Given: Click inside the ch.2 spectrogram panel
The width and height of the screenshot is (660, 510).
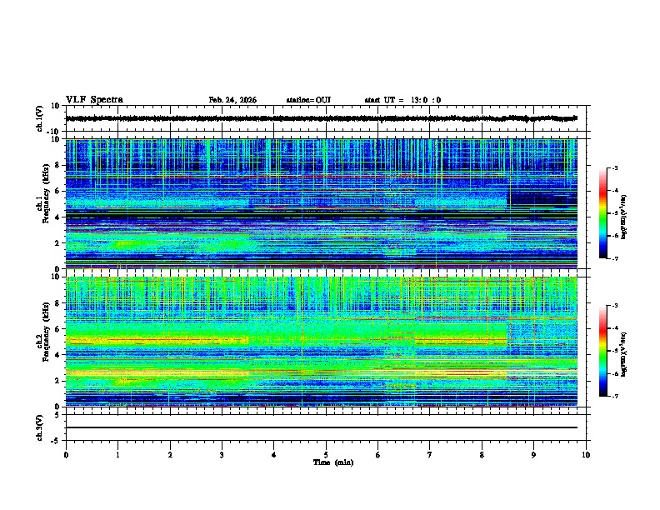Looking at the screenshot, I should pyautogui.click(x=321, y=342).
